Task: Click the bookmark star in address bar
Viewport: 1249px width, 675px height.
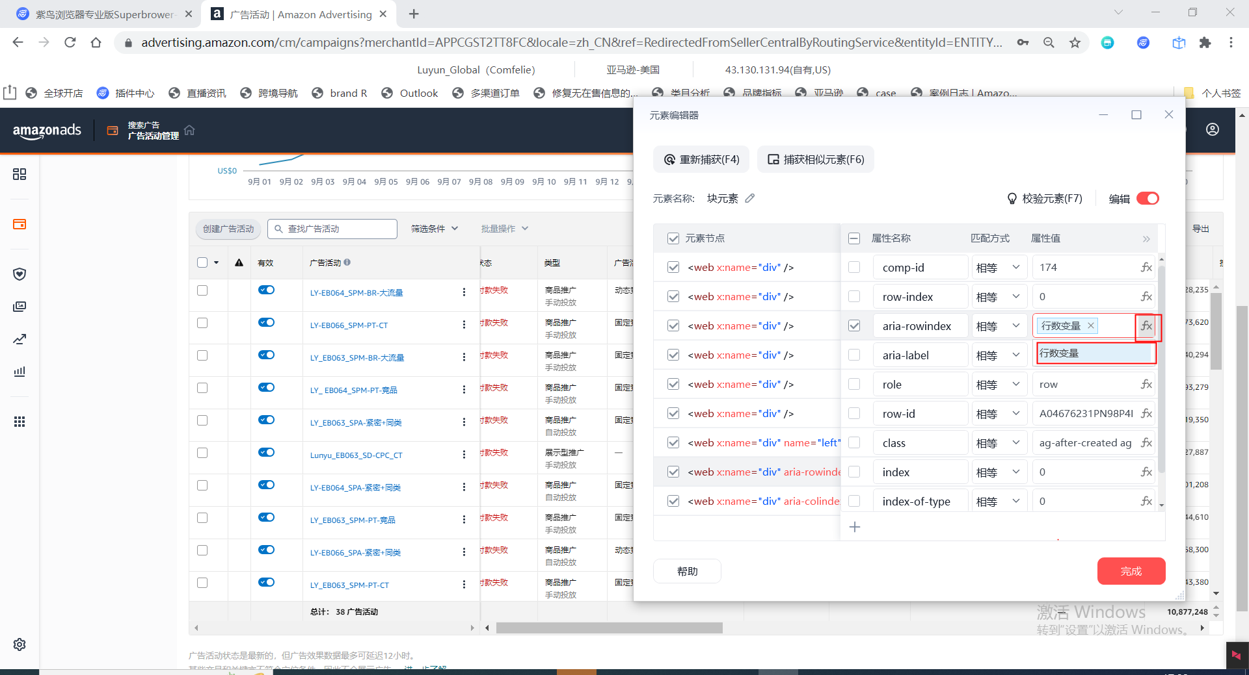Action: (1075, 43)
